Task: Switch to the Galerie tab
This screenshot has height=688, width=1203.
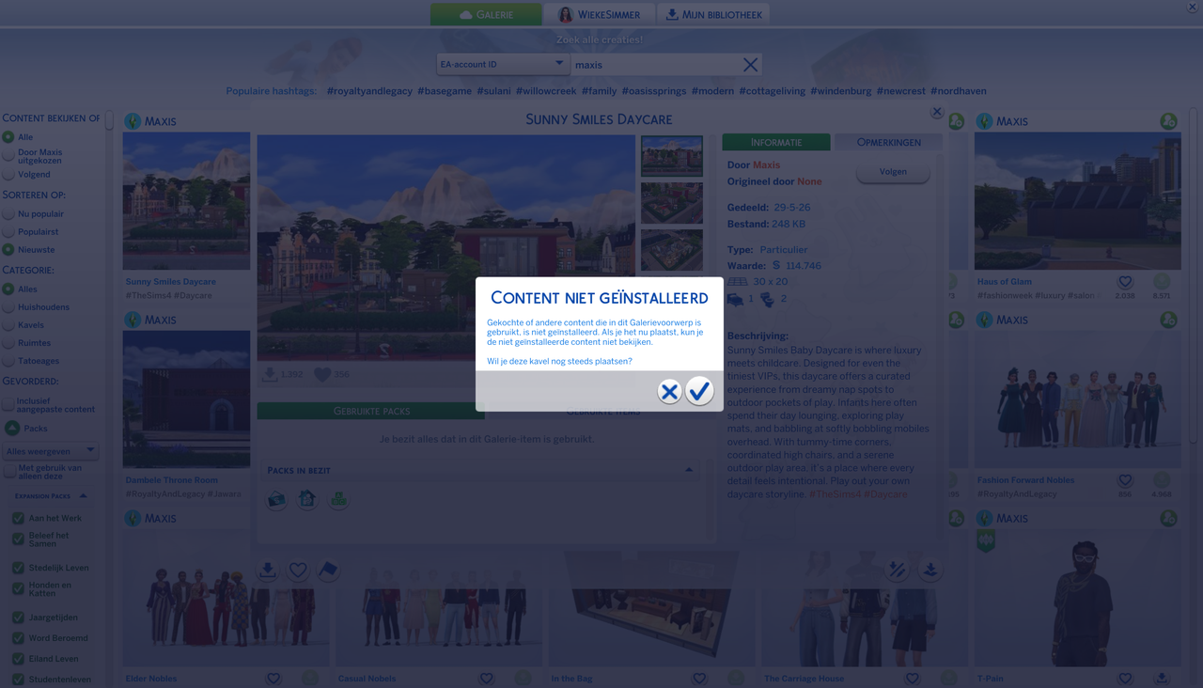Action: 486,14
